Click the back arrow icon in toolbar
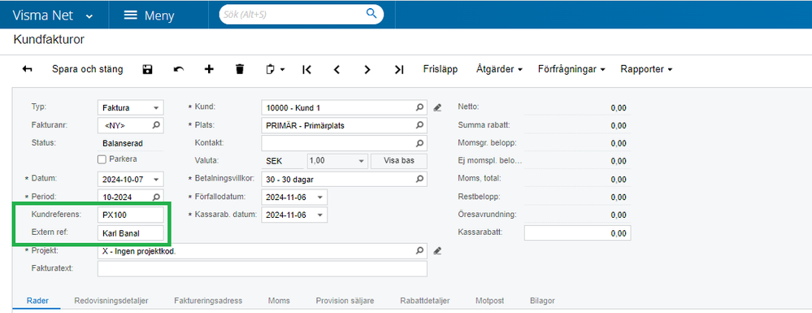The image size is (812, 313). click(28, 69)
